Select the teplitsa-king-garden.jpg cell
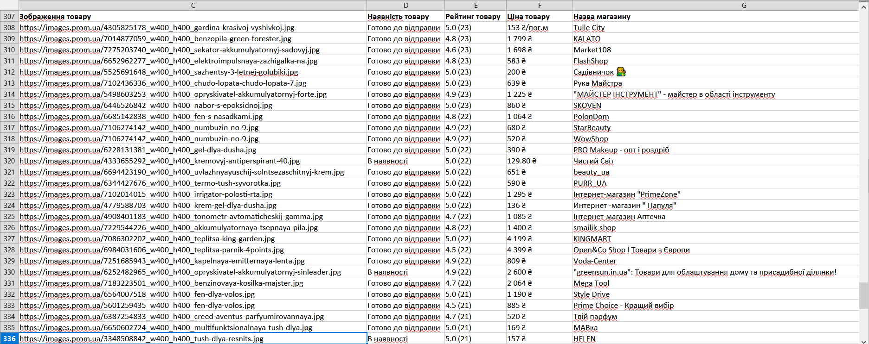This screenshot has width=869, height=344. click(193, 238)
